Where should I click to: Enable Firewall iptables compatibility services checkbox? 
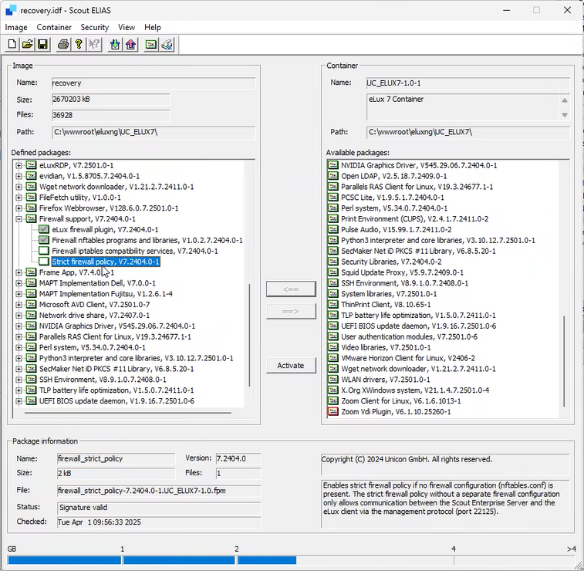(x=44, y=251)
